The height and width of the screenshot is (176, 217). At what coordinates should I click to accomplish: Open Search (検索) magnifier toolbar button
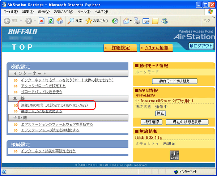75,21
